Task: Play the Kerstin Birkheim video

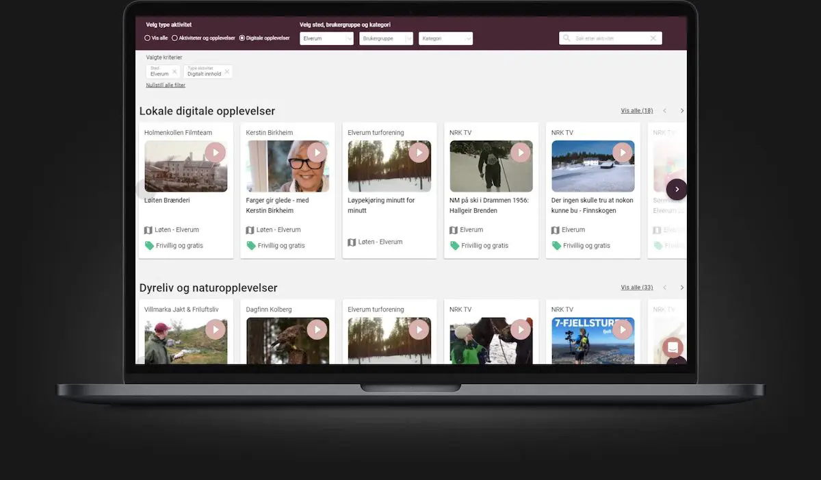Action: click(317, 152)
